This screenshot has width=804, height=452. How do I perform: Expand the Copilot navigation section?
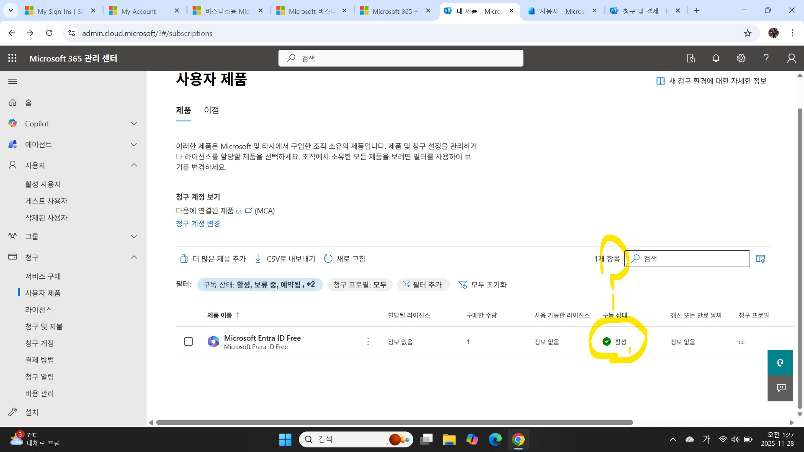click(134, 123)
